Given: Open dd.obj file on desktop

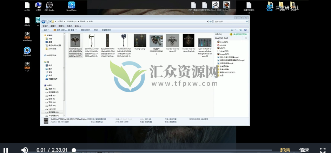Looking at the screenshot, I should [27, 22].
